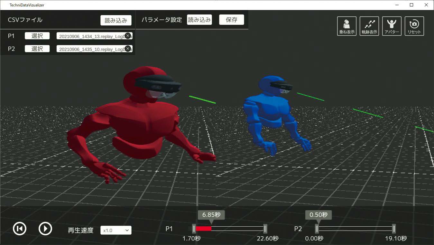Click the P1 timeline end handle
The image size is (434, 245).
click(265, 229)
